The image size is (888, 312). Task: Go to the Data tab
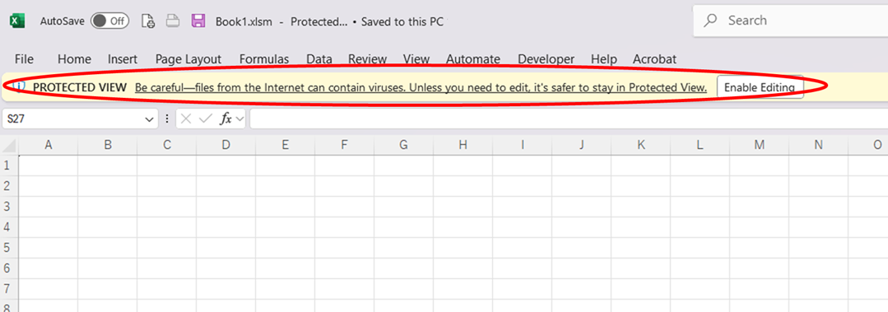pos(319,59)
